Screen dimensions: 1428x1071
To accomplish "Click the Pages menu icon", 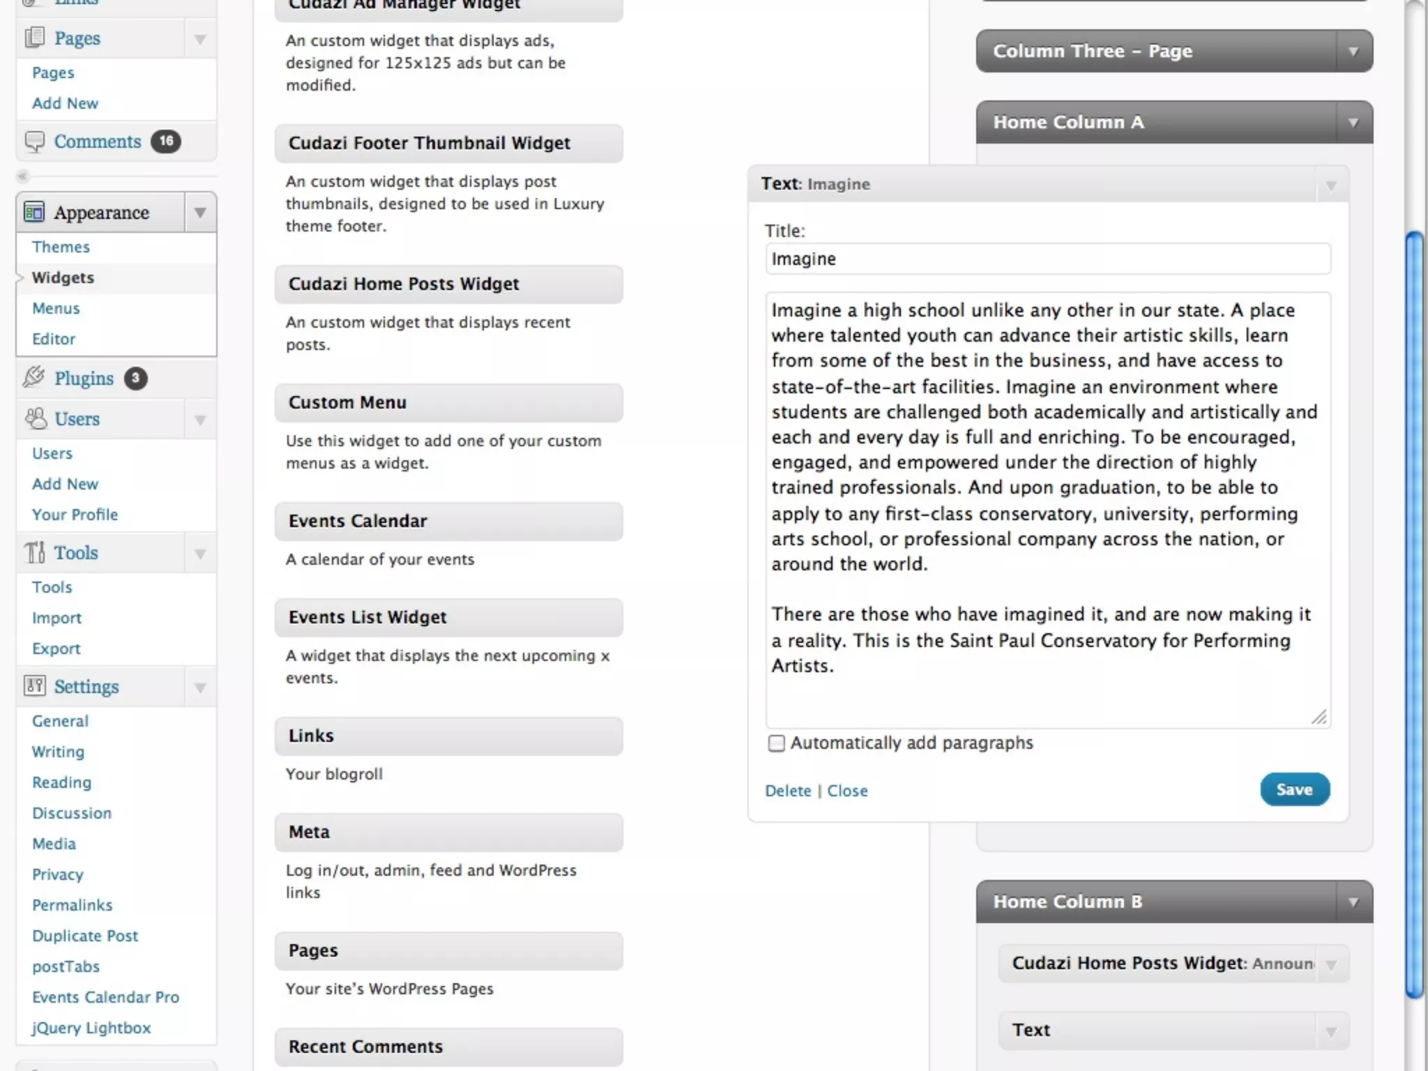I will coord(34,38).
